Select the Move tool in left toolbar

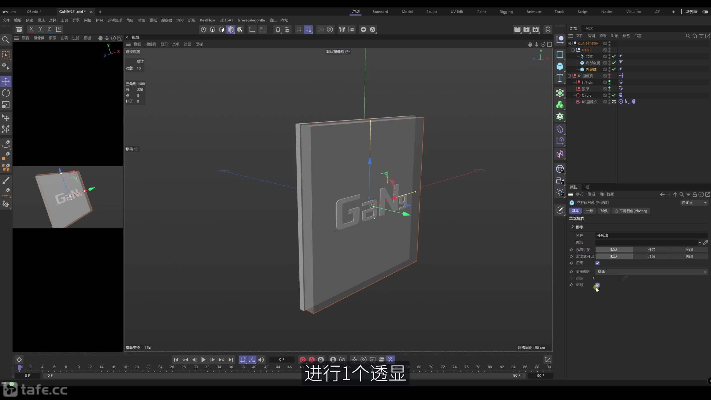[x=6, y=81]
